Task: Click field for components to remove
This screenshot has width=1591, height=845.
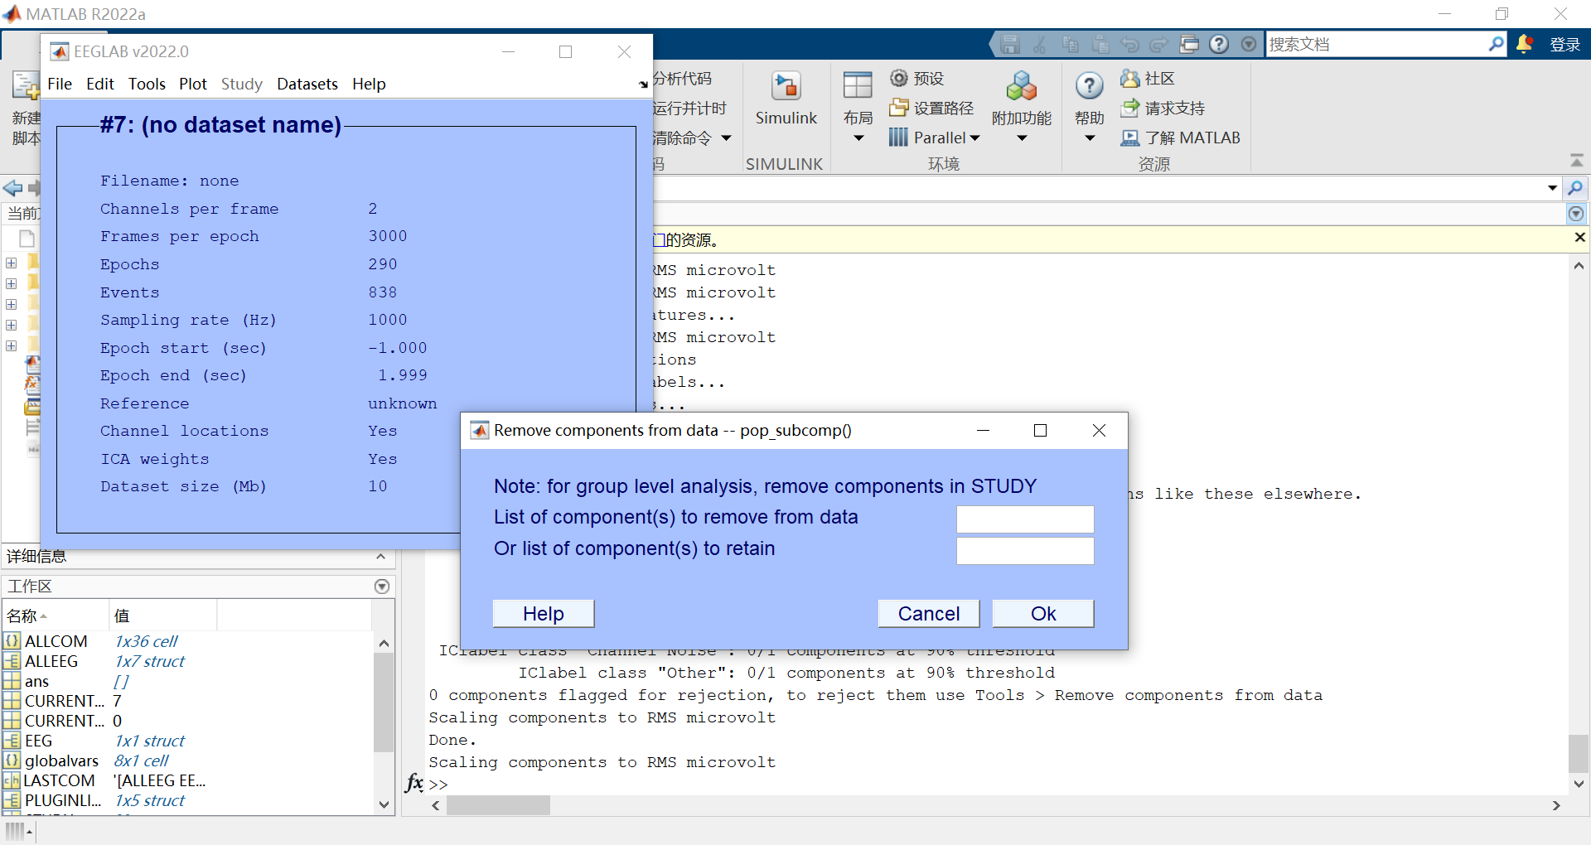Action: [1025, 519]
